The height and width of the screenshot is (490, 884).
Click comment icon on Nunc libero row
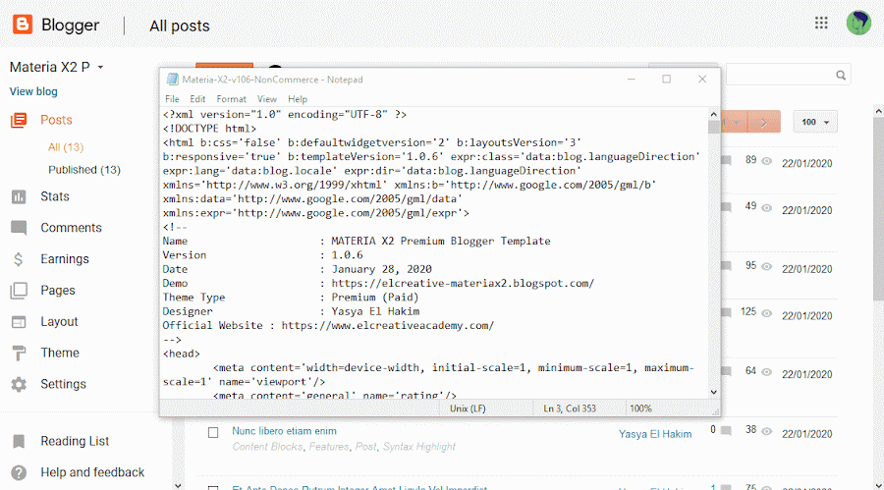coord(727,431)
